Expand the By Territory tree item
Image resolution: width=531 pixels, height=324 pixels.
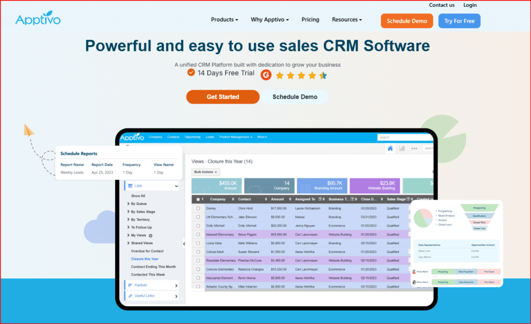coord(129,219)
